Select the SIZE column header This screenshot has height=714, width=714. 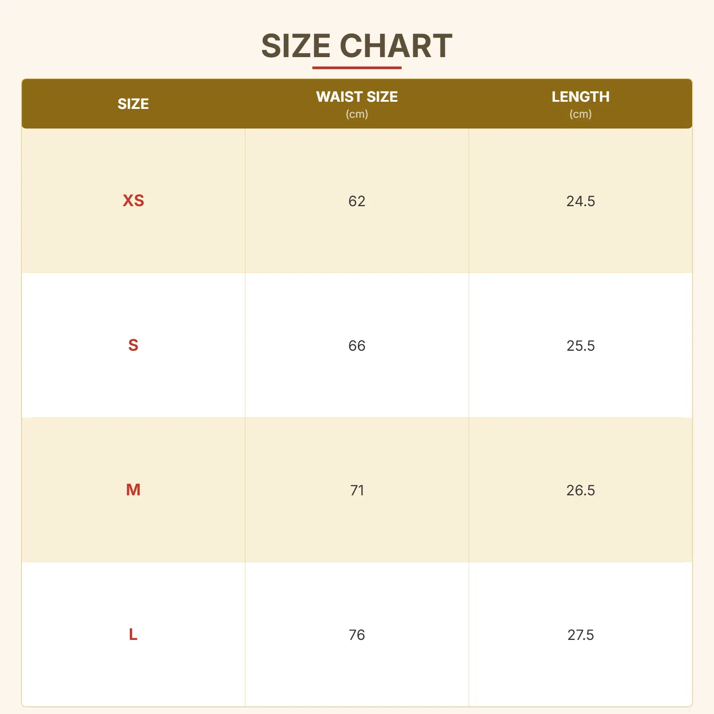point(133,104)
